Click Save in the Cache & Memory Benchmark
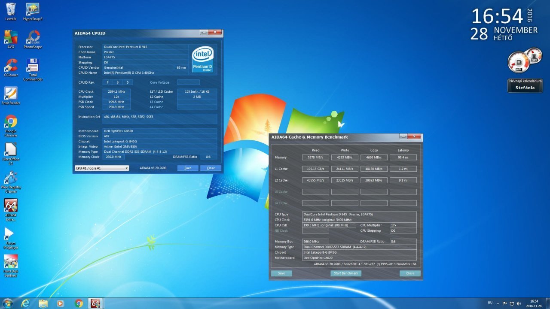This screenshot has height=309, width=550. (281, 273)
